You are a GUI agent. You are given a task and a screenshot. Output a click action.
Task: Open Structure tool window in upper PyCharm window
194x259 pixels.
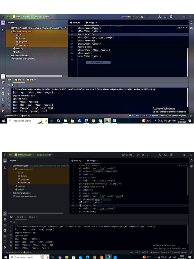tap(3, 30)
